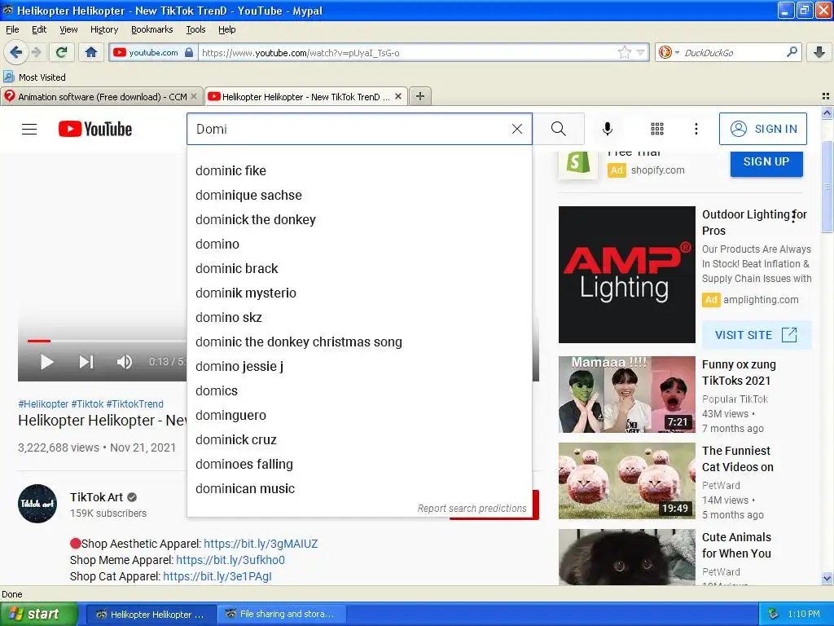Click the YouTube search magnifier button
Screen dimensions: 834x626
pyautogui.click(x=559, y=129)
